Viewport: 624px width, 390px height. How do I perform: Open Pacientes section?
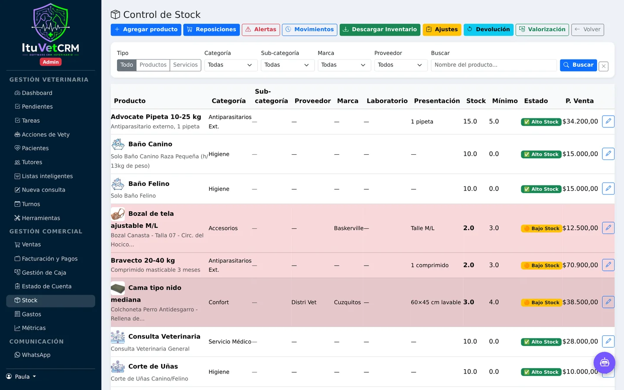click(x=51, y=148)
